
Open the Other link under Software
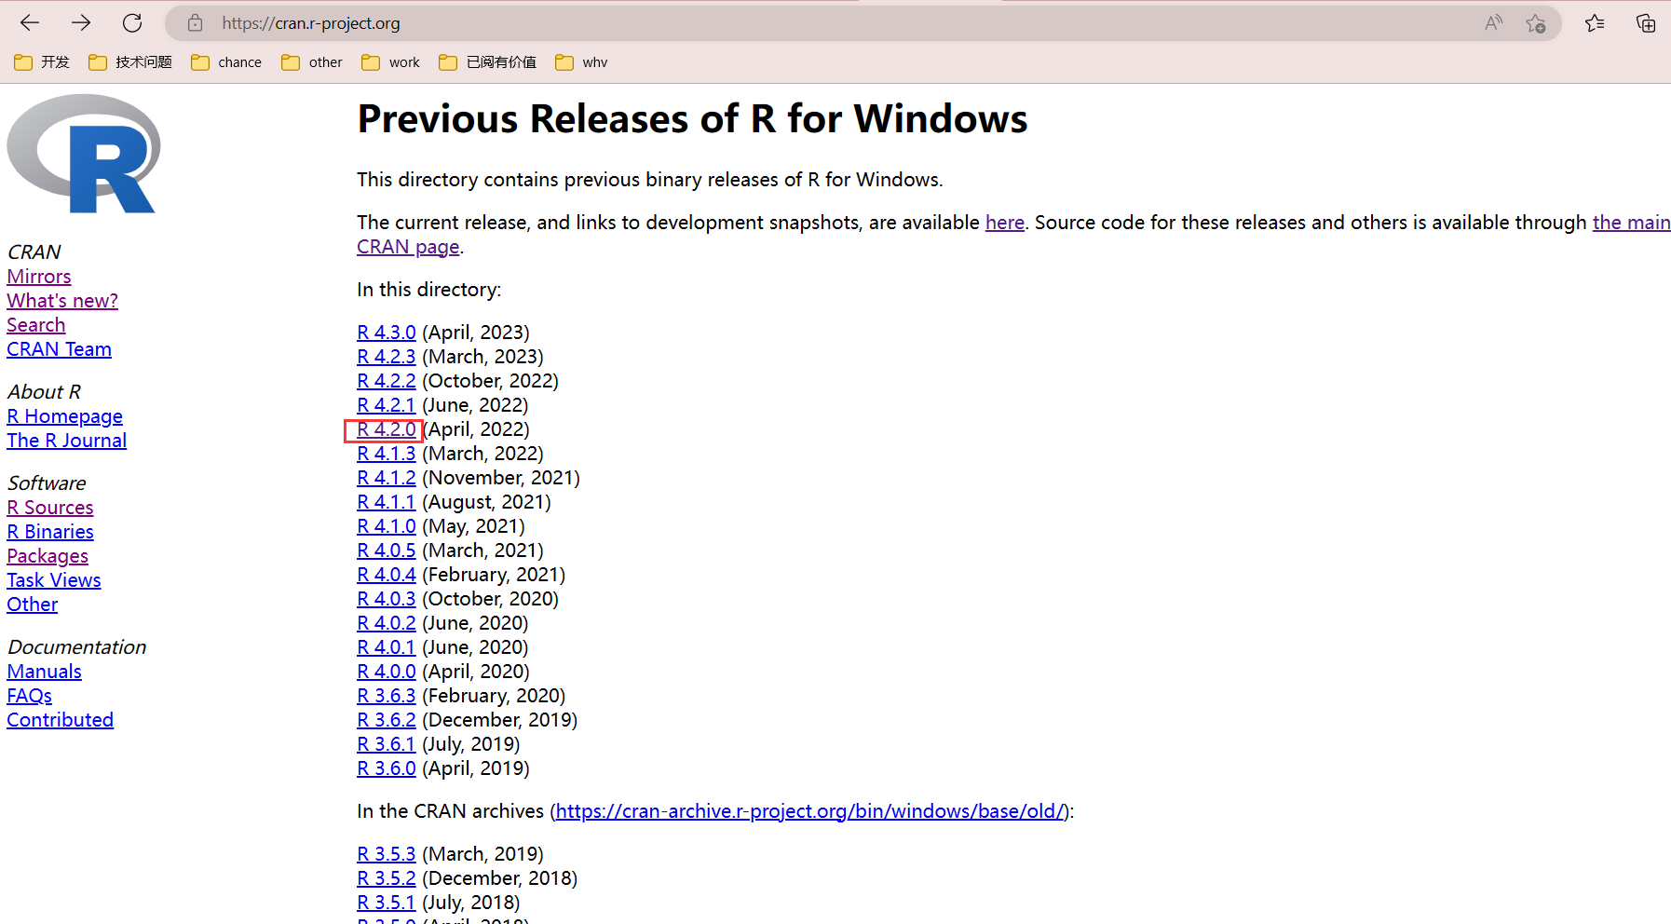(x=33, y=605)
